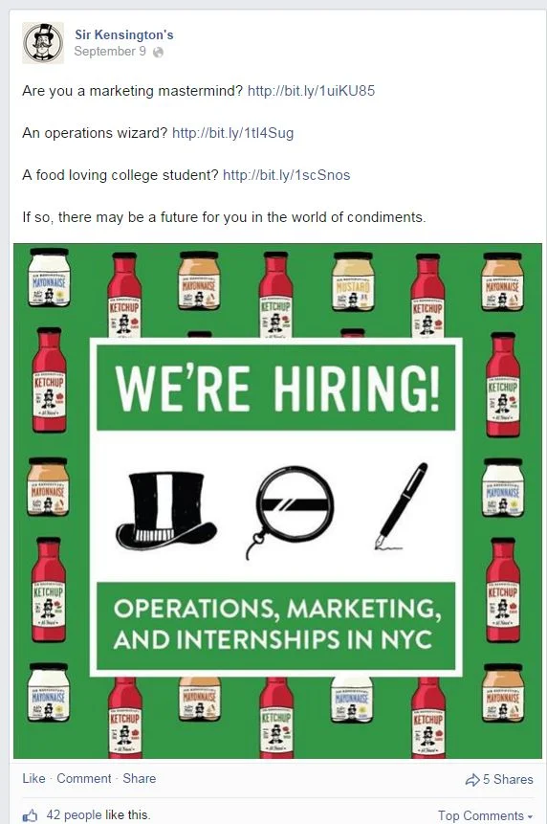The height and width of the screenshot is (824, 547).
Task: Click the monocle illustration in image
Action: point(289,511)
